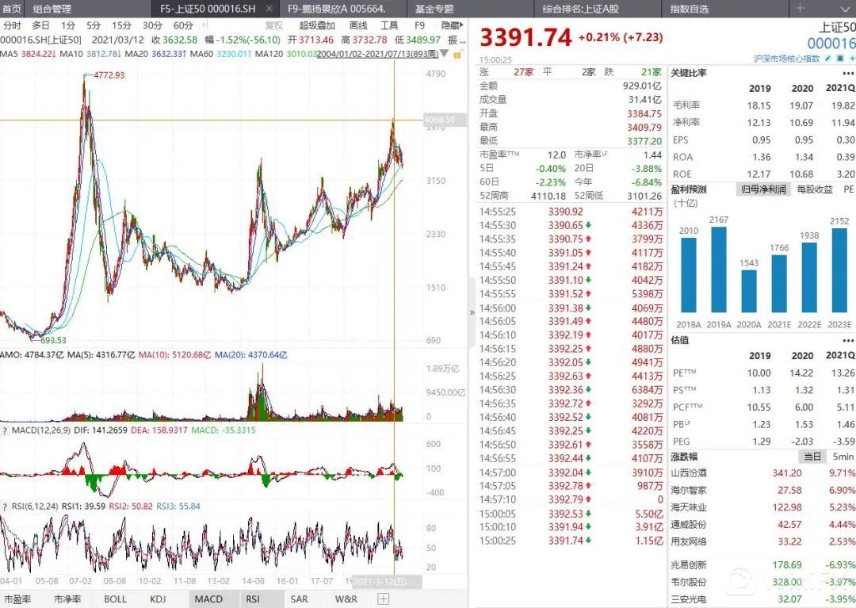Screen dimensions: 856x608
Task: Open the three-dots menu of 关键比率 panel
Action: click(x=850, y=72)
